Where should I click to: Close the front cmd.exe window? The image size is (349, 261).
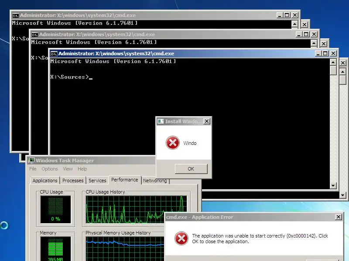tap(333, 54)
